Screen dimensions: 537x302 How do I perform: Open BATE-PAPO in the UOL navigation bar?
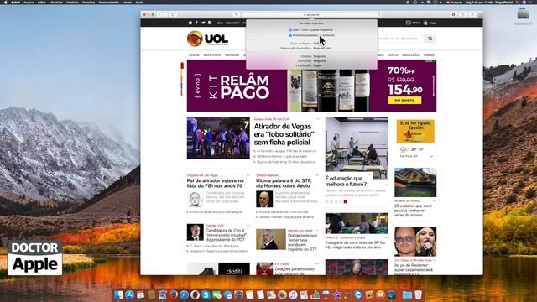[x=212, y=55]
